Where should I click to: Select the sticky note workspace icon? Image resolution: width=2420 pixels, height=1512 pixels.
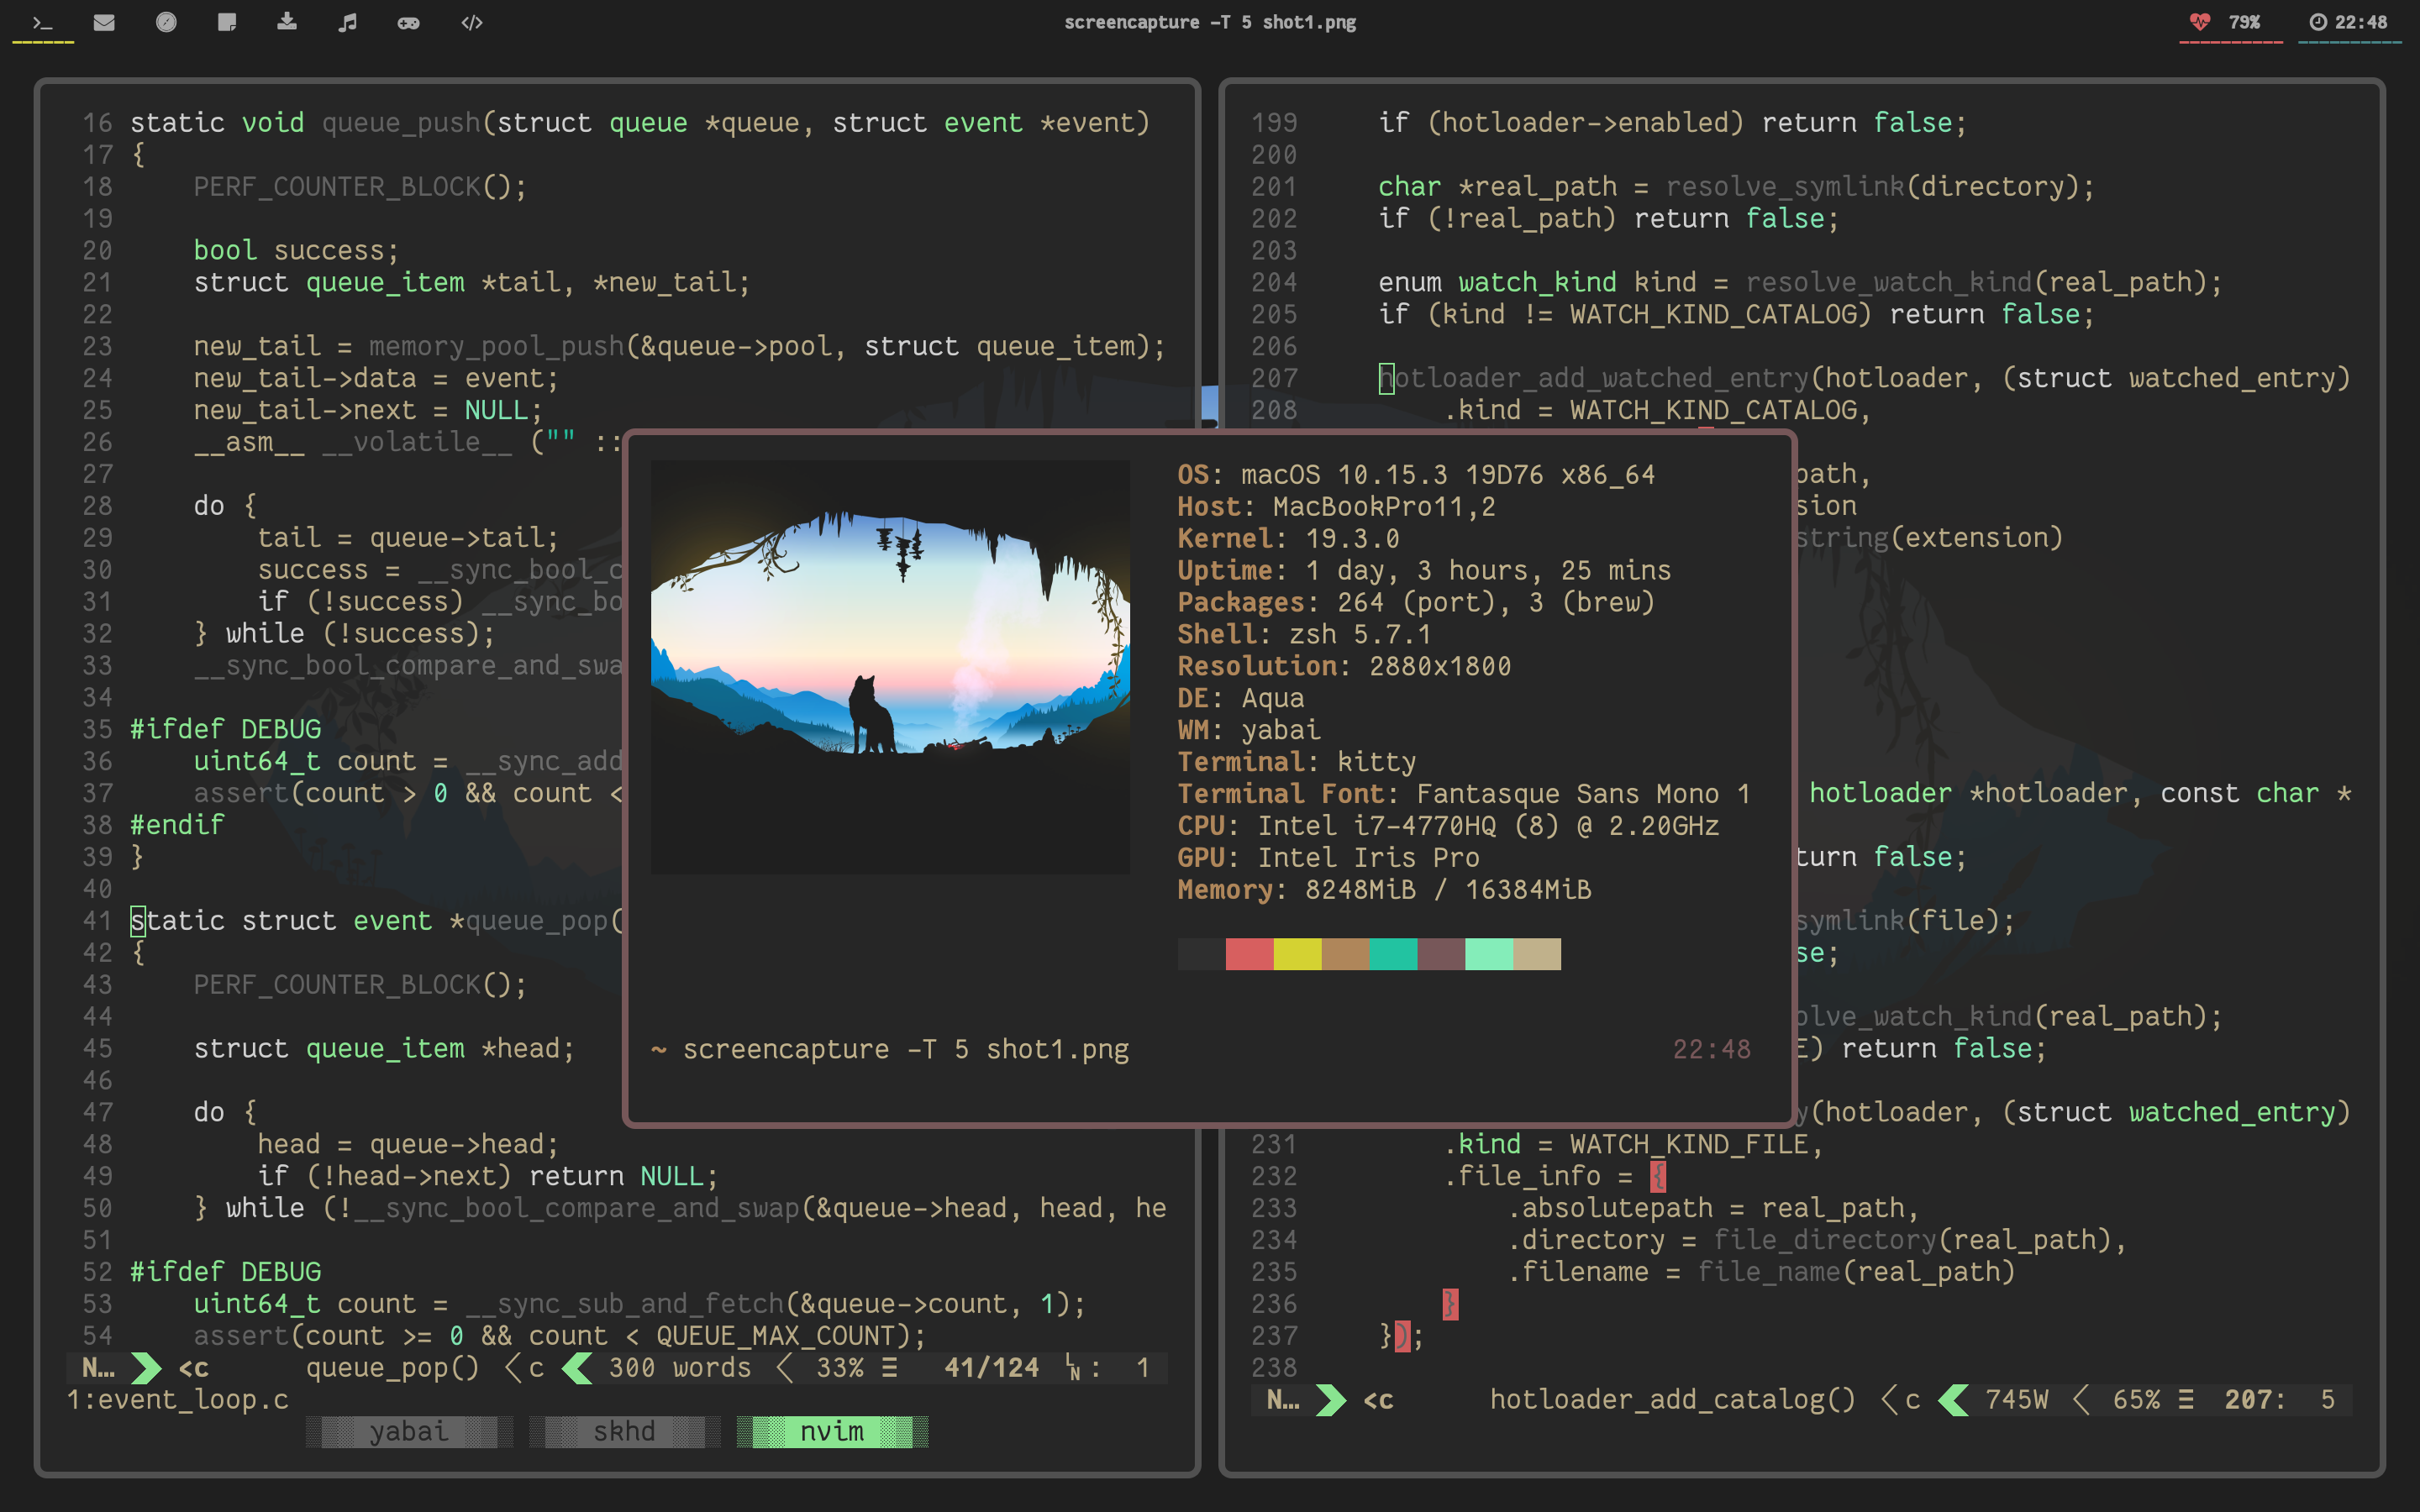[227, 22]
